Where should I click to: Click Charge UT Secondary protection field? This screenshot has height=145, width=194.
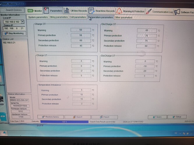(81, 71)
